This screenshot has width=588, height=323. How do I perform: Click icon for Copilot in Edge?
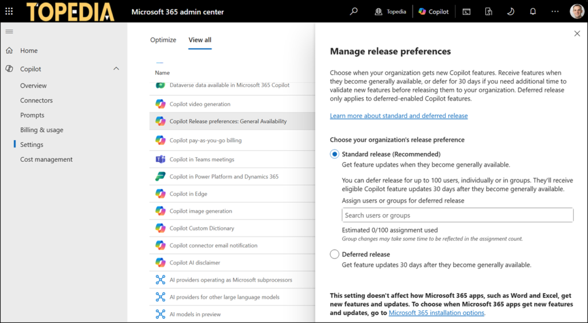click(161, 194)
